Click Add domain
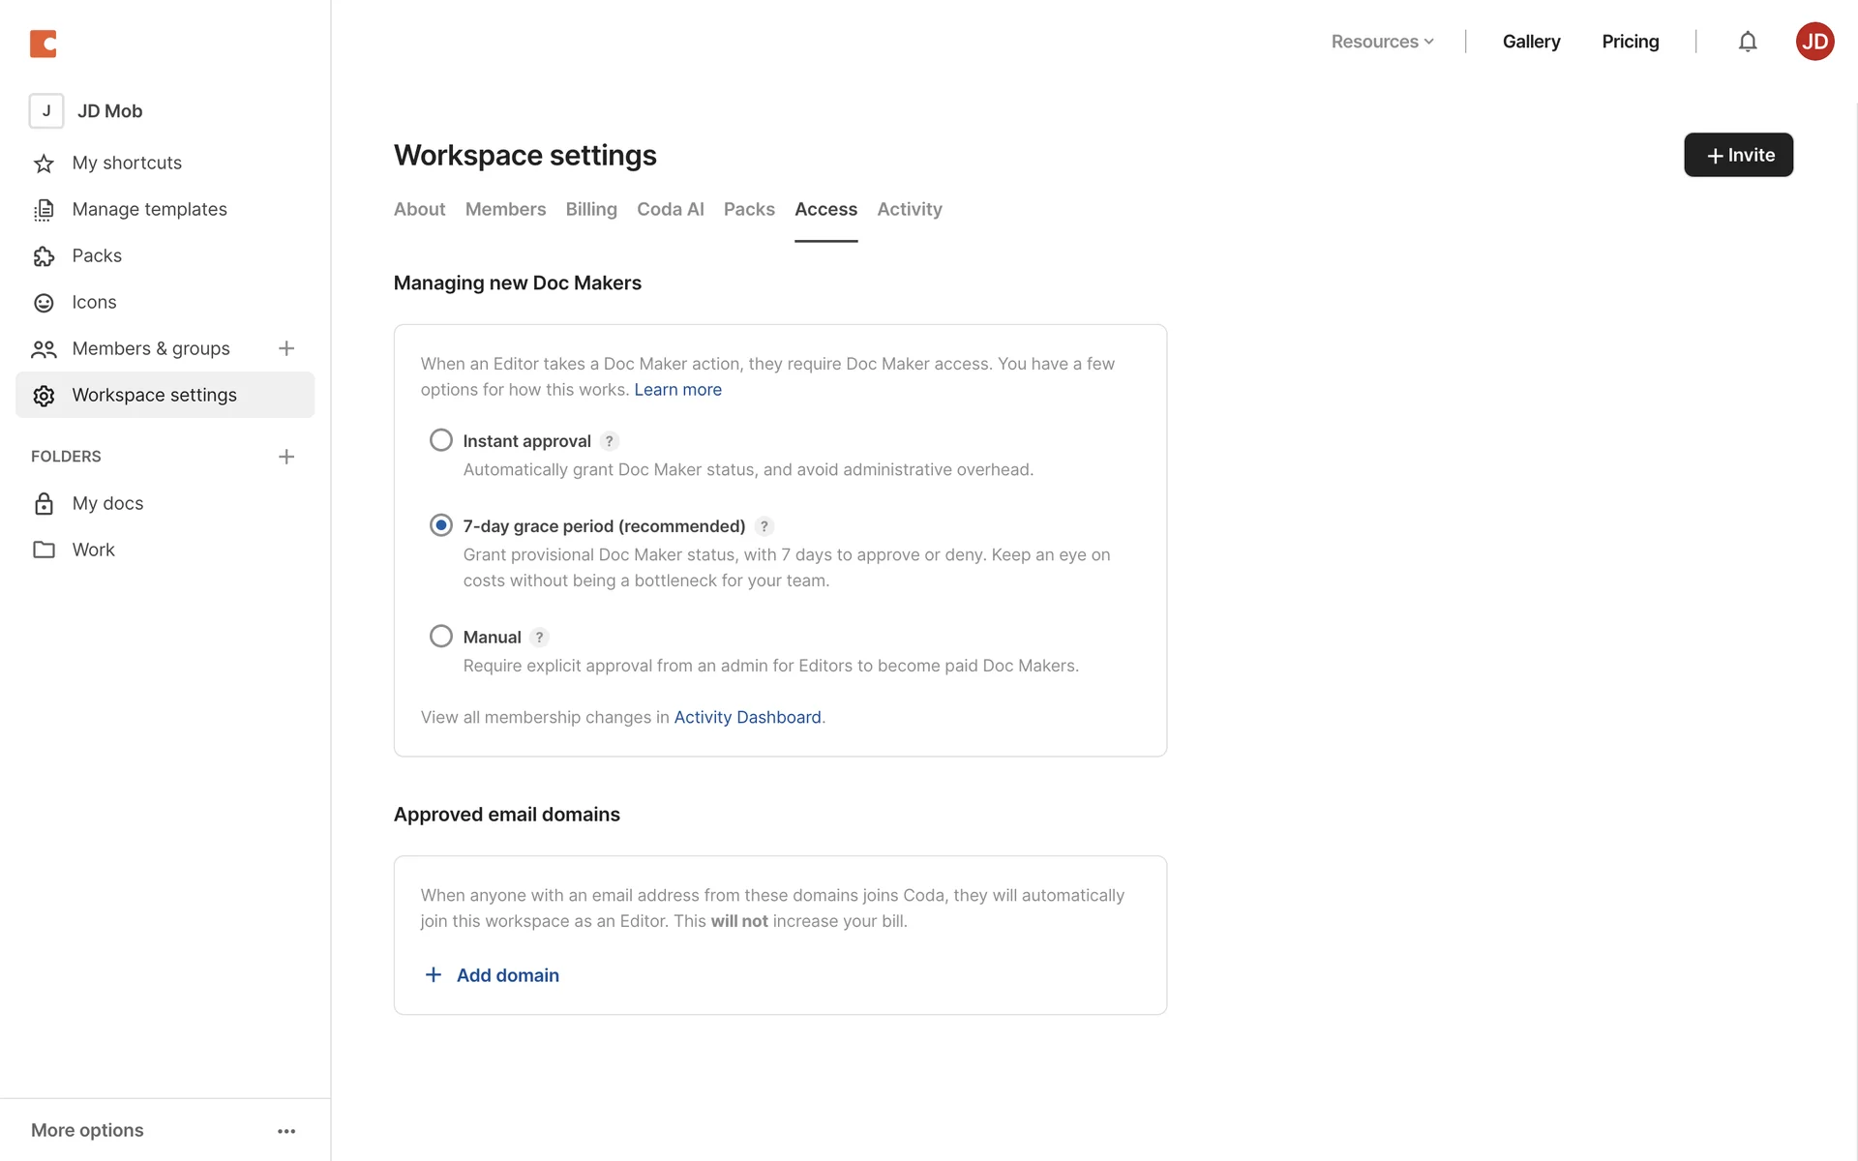The image size is (1858, 1161). pos(507,975)
